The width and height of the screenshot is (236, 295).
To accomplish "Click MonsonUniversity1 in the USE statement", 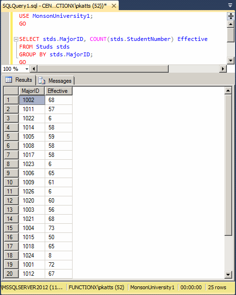I will [x=61, y=16].
